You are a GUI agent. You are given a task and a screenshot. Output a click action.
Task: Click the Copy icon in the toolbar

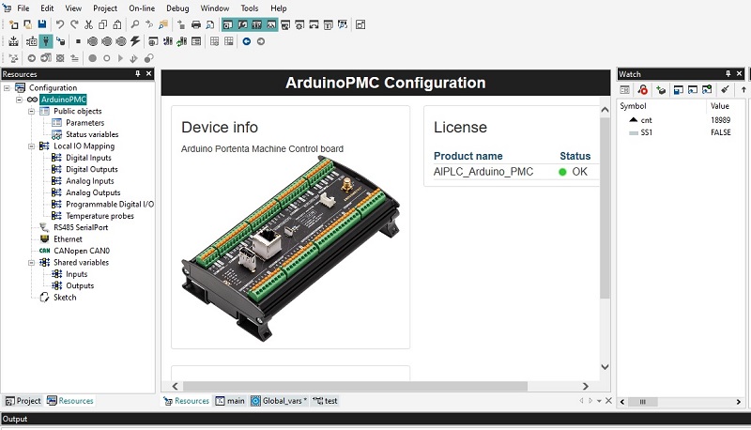(x=102, y=25)
